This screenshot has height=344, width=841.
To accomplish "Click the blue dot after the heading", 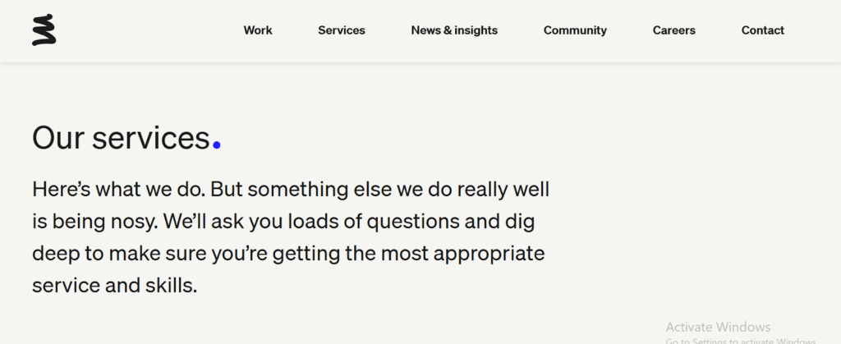I will pos(217,145).
